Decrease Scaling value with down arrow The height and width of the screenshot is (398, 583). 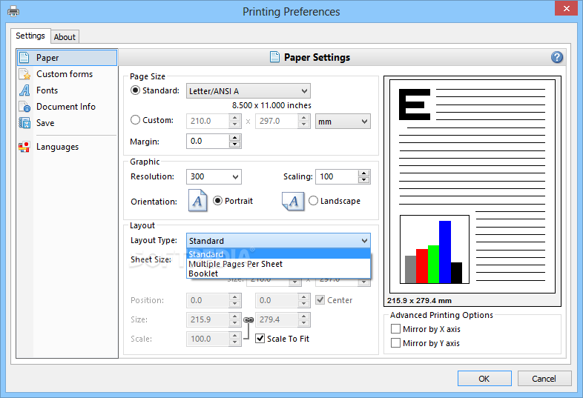point(364,180)
